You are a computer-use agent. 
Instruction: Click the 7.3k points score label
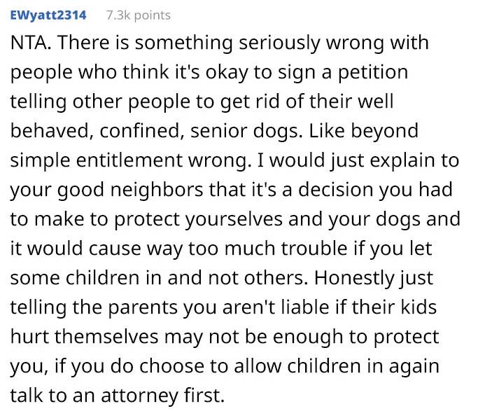(139, 15)
